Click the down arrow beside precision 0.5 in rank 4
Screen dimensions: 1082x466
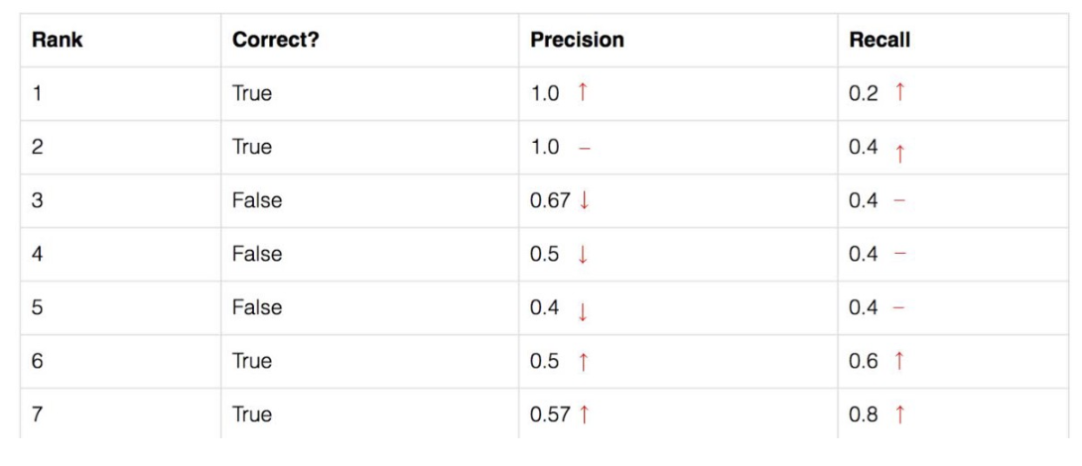[x=583, y=255]
